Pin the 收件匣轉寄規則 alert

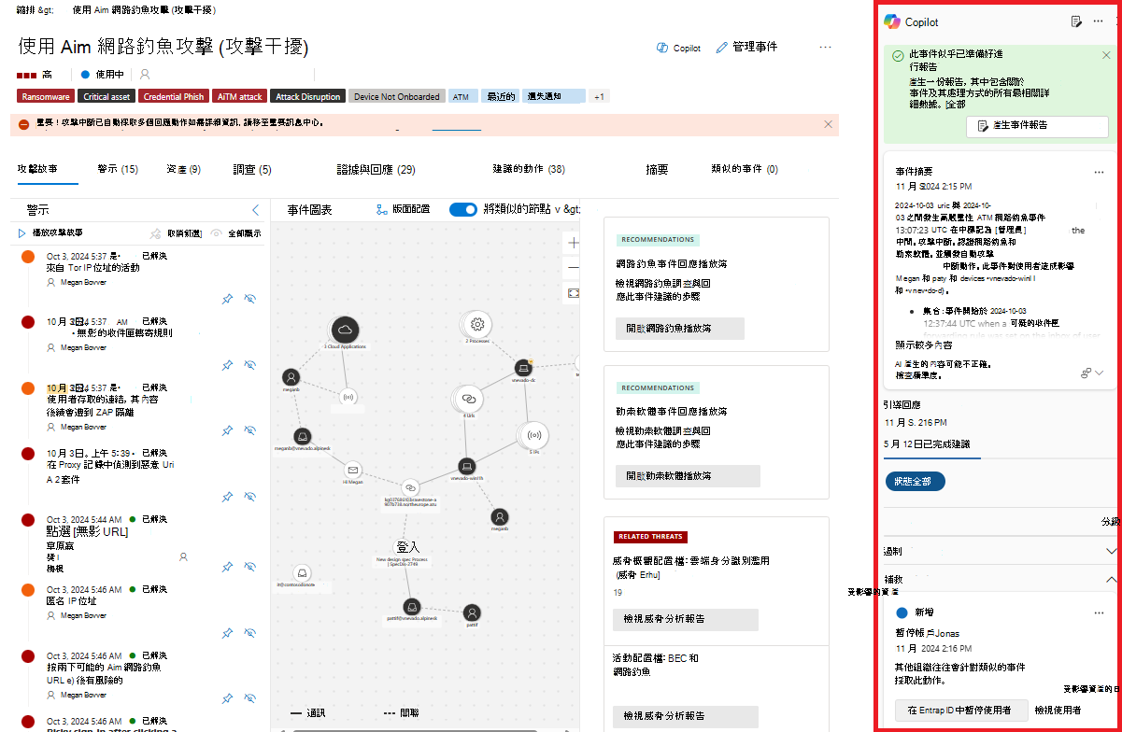[227, 365]
